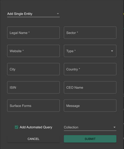Viewport: 124px width, 149px height.
Task: Click the Surface Forms input field
Action: (x=33, y=106)
